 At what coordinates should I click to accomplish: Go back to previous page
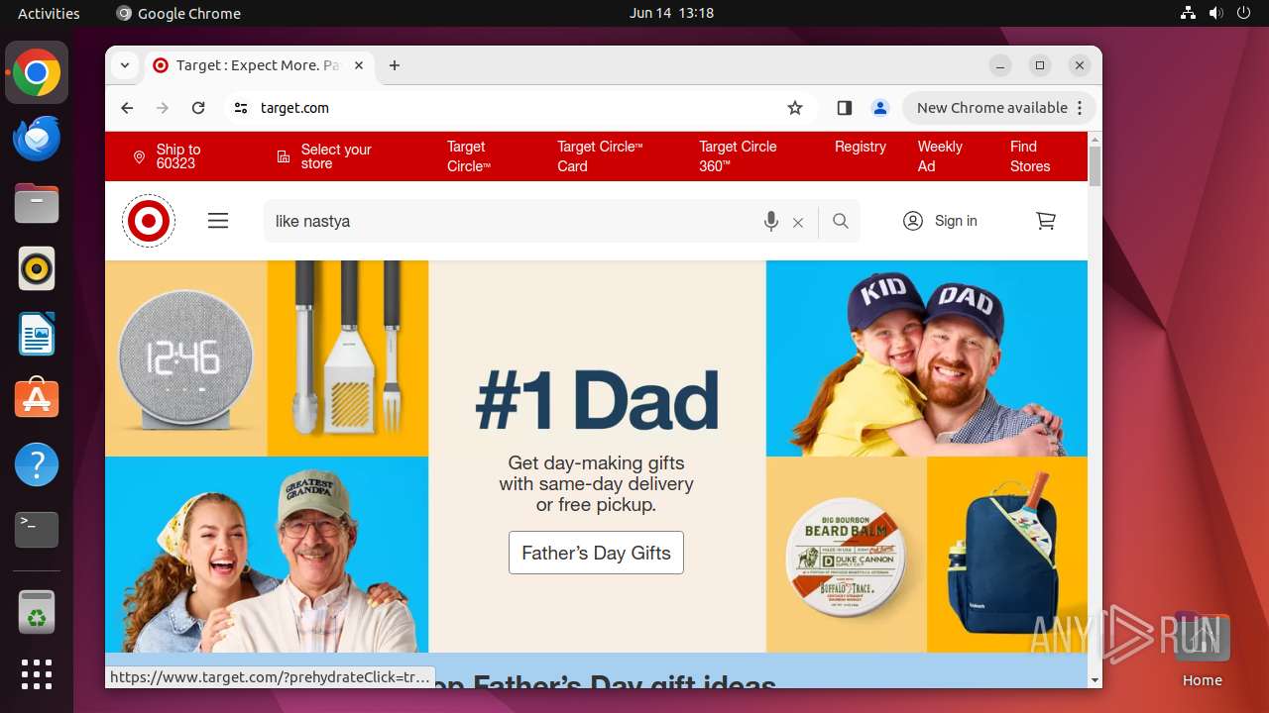tap(127, 108)
